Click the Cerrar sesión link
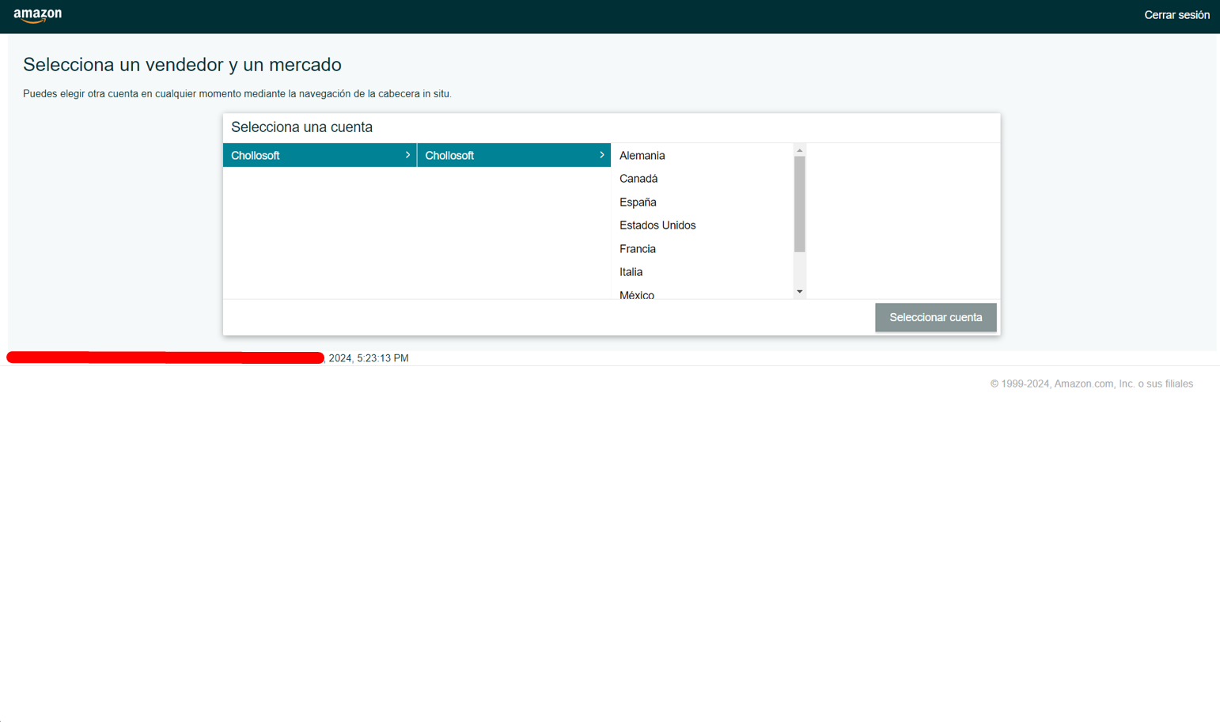Viewport: 1220px width, 722px height. pos(1176,15)
